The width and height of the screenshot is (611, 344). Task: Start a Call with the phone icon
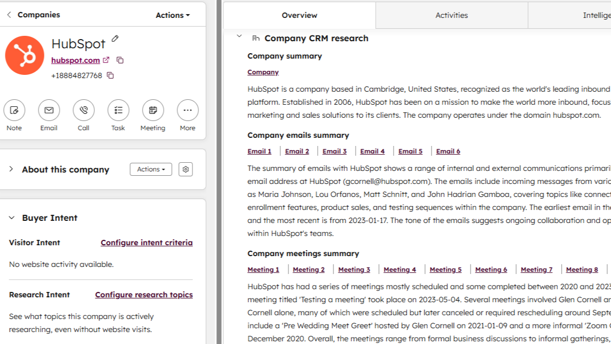click(83, 110)
